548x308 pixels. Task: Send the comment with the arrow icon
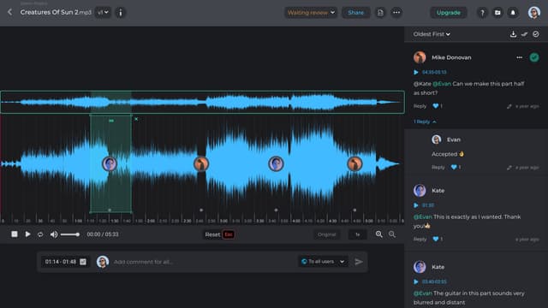click(359, 262)
